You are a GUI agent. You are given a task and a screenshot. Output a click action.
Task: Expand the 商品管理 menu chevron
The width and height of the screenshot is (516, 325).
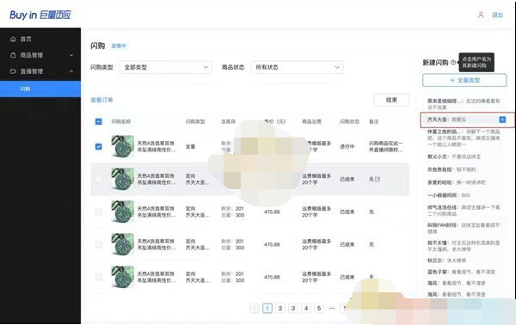click(x=71, y=55)
